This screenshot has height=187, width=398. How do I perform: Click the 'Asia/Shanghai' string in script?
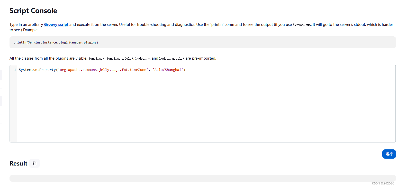pyautogui.click(x=168, y=70)
